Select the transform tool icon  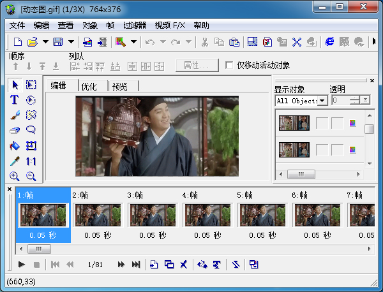tap(31, 146)
